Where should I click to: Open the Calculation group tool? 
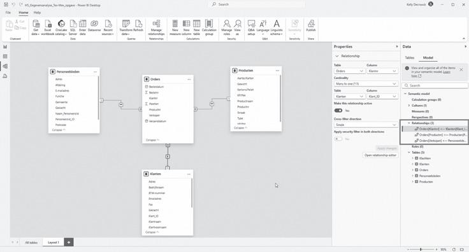(209, 27)
